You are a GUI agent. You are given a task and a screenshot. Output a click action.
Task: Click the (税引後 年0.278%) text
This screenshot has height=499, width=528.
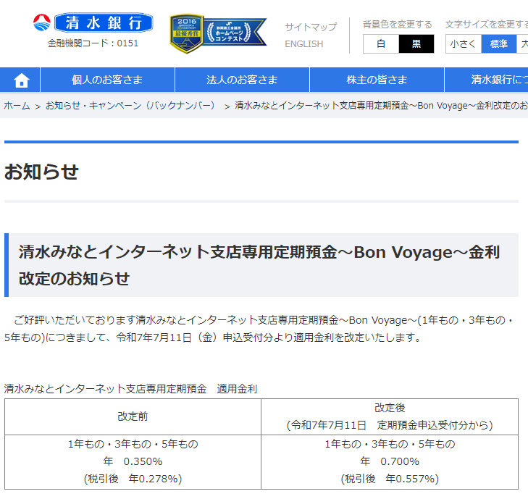tap(133, 479)
